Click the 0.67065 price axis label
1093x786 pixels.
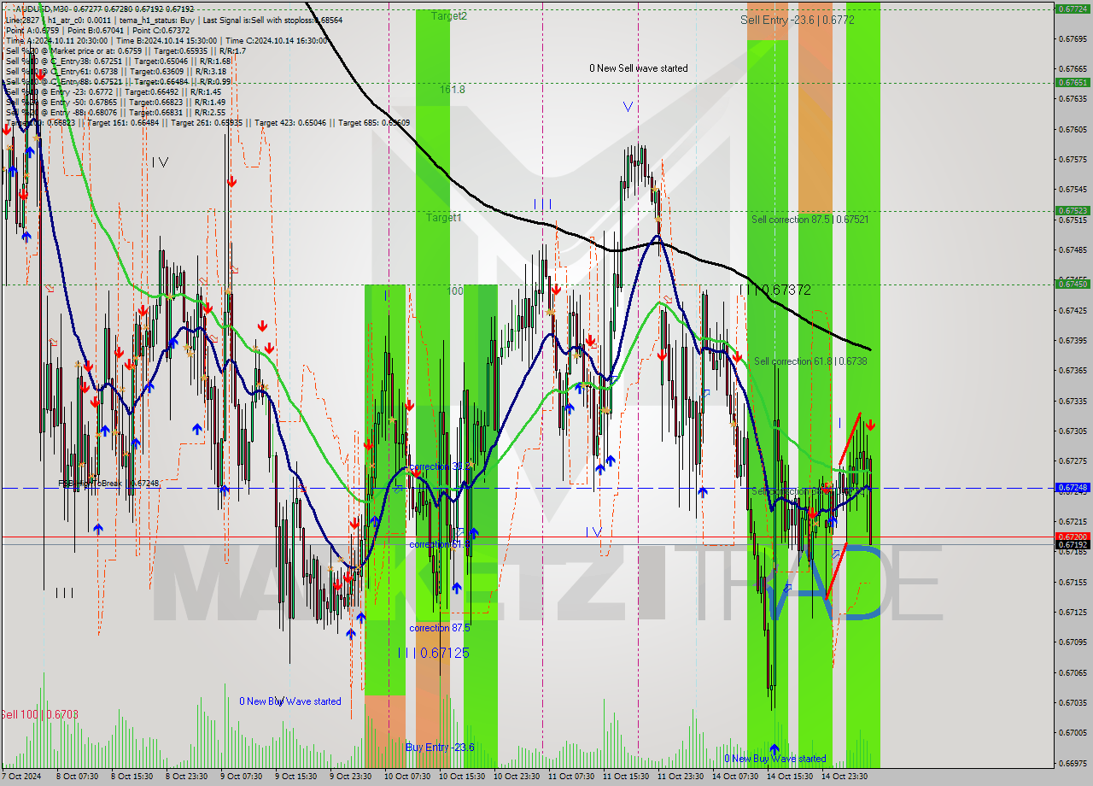coord(1072,672)
